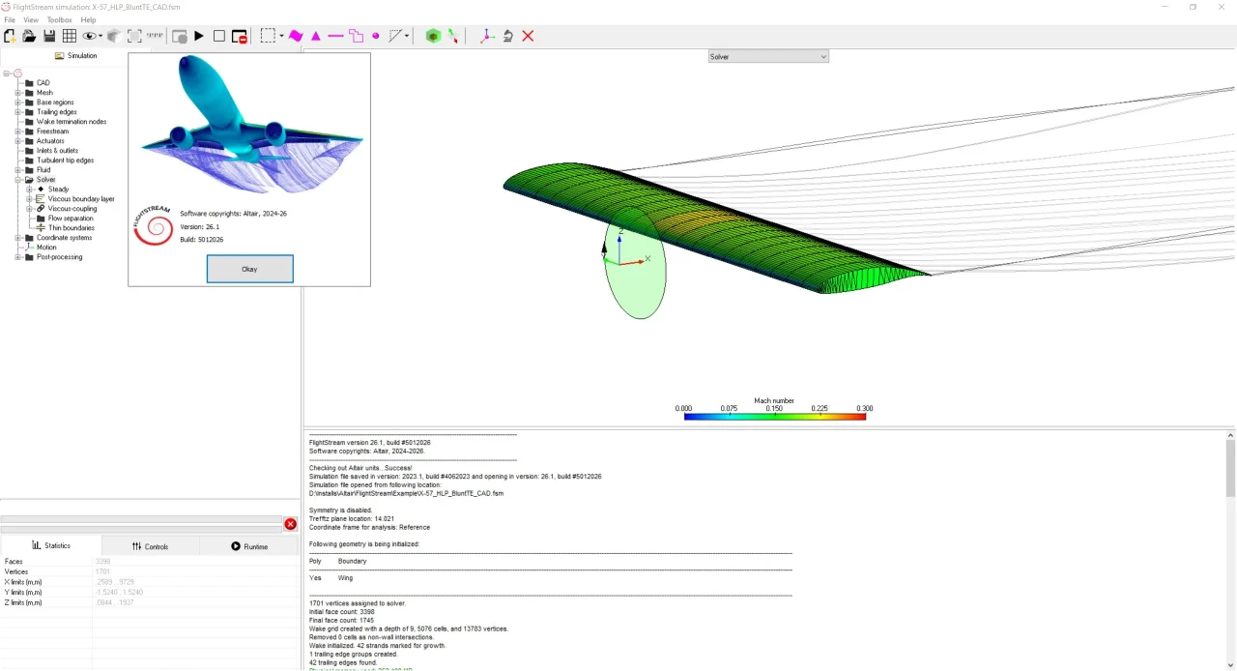Expand the Steady solver node

[30, 190]
